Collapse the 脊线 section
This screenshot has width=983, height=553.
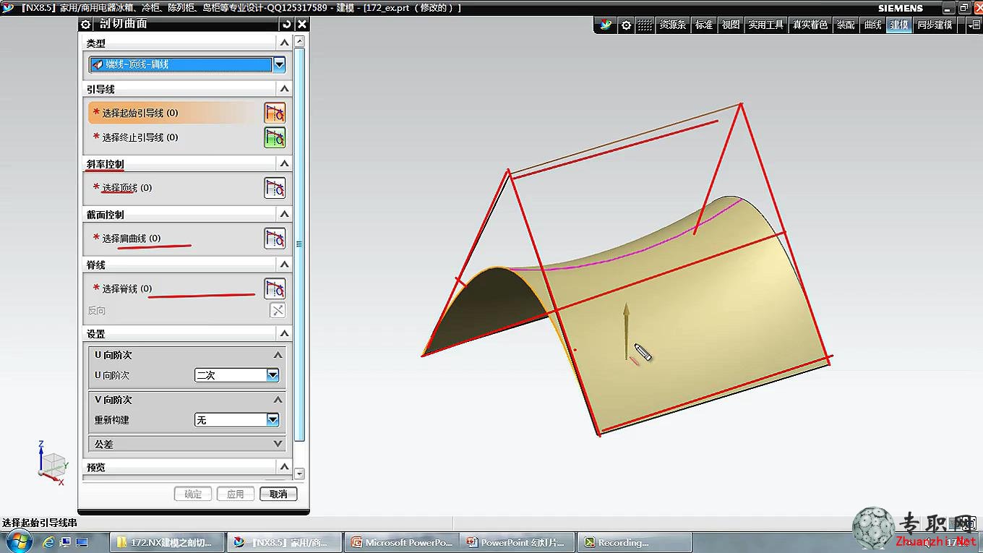(x=284, y=265)
